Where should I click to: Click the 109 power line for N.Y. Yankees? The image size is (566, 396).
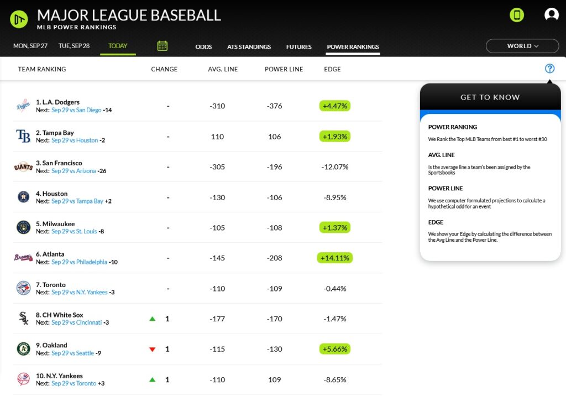[x=274, y=380]
